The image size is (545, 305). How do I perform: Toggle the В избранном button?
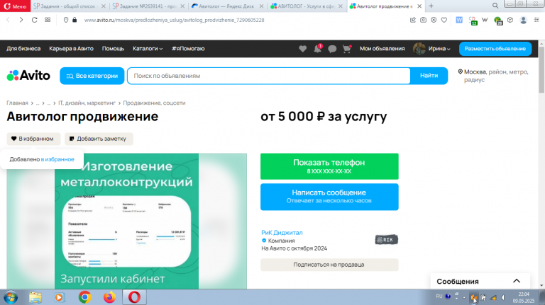pos(33,139)
